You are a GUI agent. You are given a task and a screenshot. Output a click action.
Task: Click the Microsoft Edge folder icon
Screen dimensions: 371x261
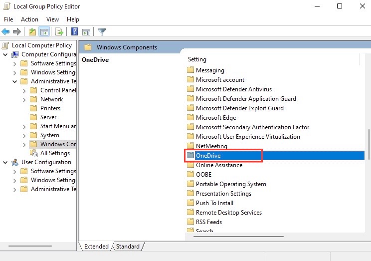point(190,117)
